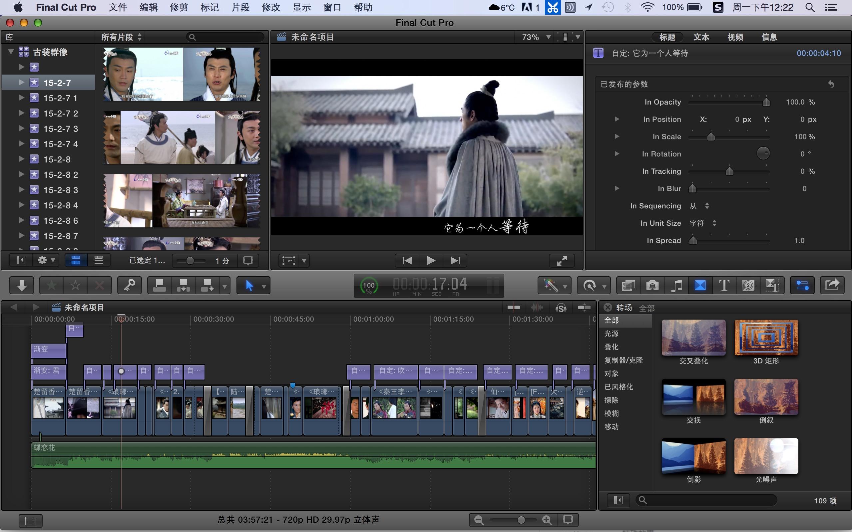852x532 pixels.
Task: Expand the In Position parameter
Action: (x=617, y=119)
